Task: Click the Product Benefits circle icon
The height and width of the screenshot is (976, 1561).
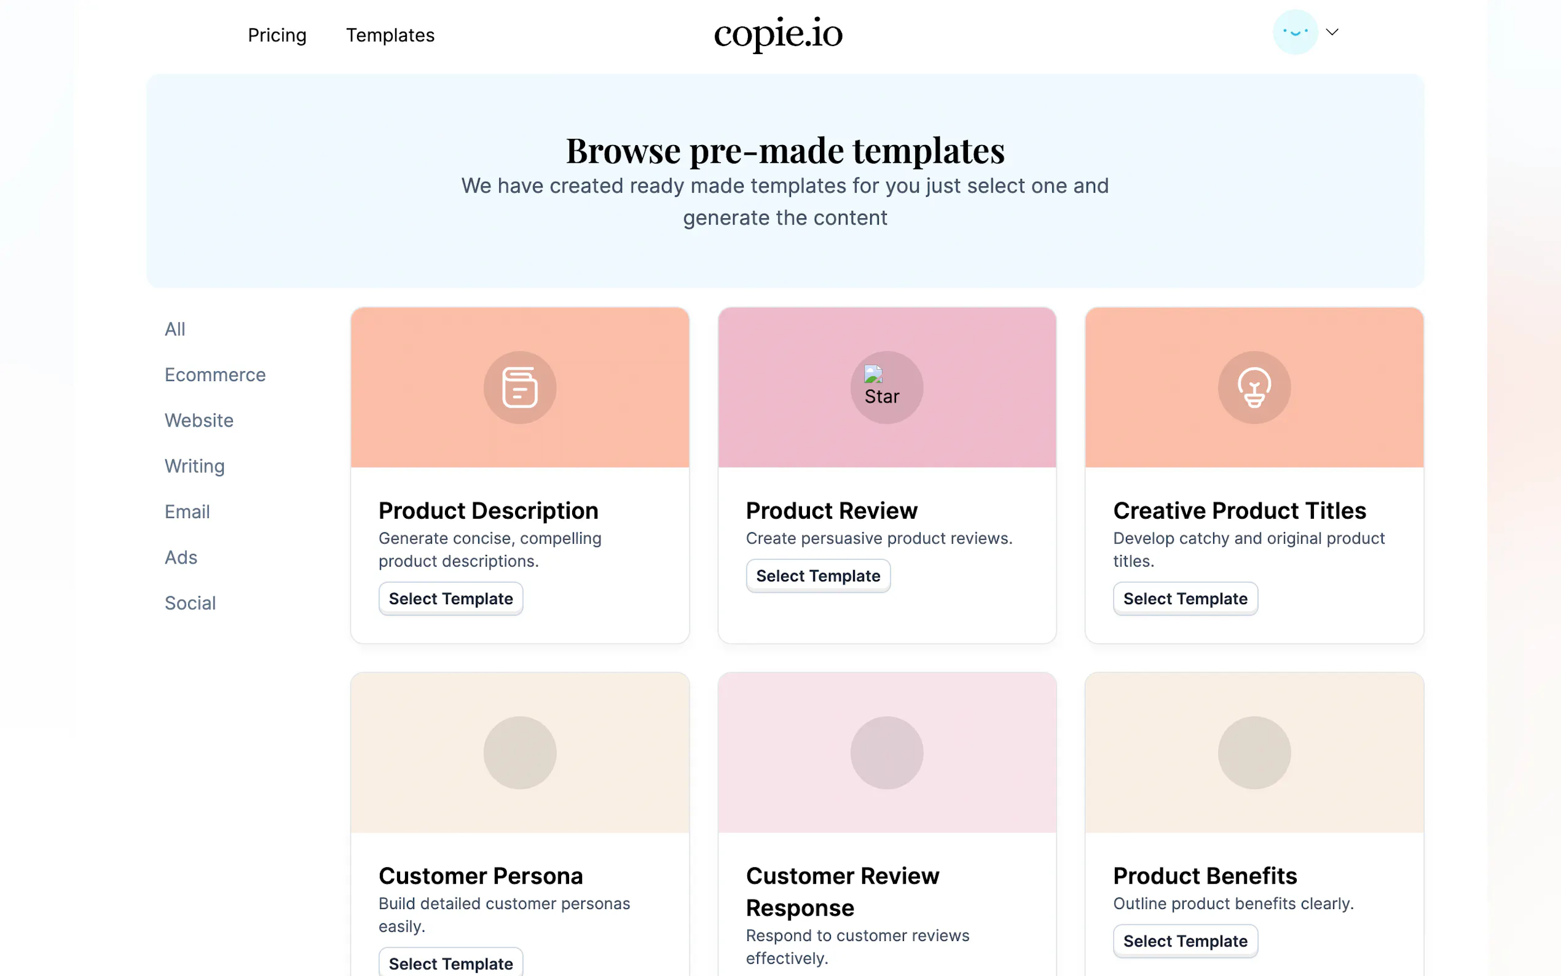Action: point(1253,753)
